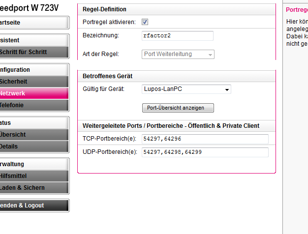This screenshot has width=308, height=234.
Task: Open the Art der Regel dropdown
Action: point(178,54)
